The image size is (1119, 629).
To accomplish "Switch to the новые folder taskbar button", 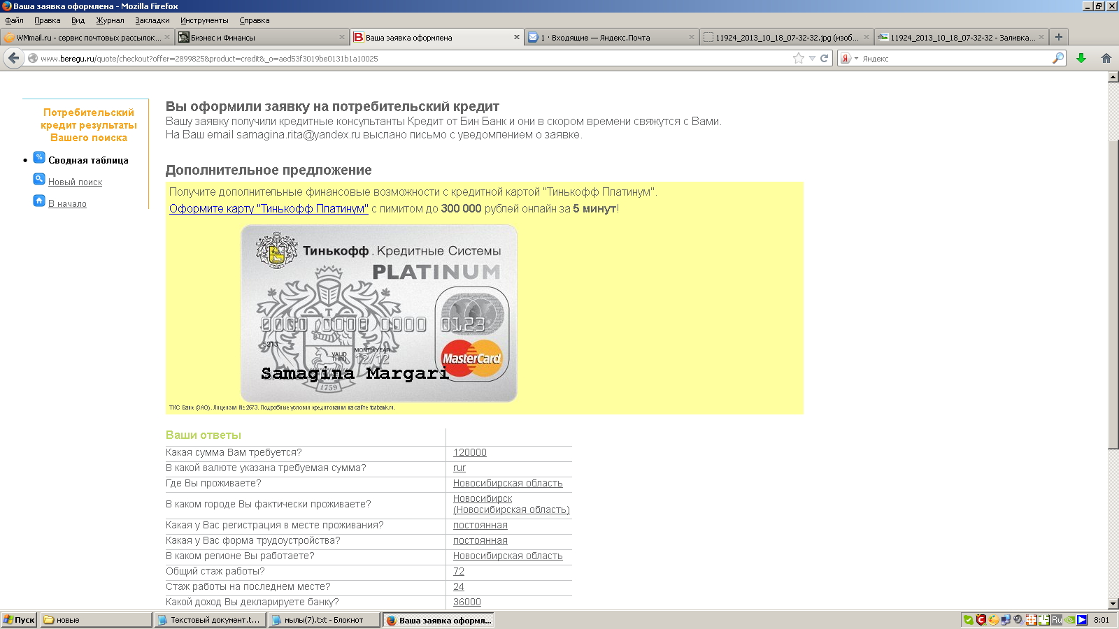I will click(x=96, y=620).
